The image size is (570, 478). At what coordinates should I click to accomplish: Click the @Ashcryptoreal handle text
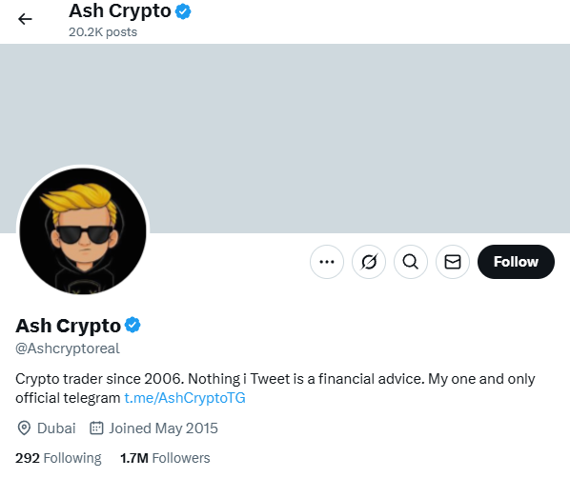[x=68, y=349]
